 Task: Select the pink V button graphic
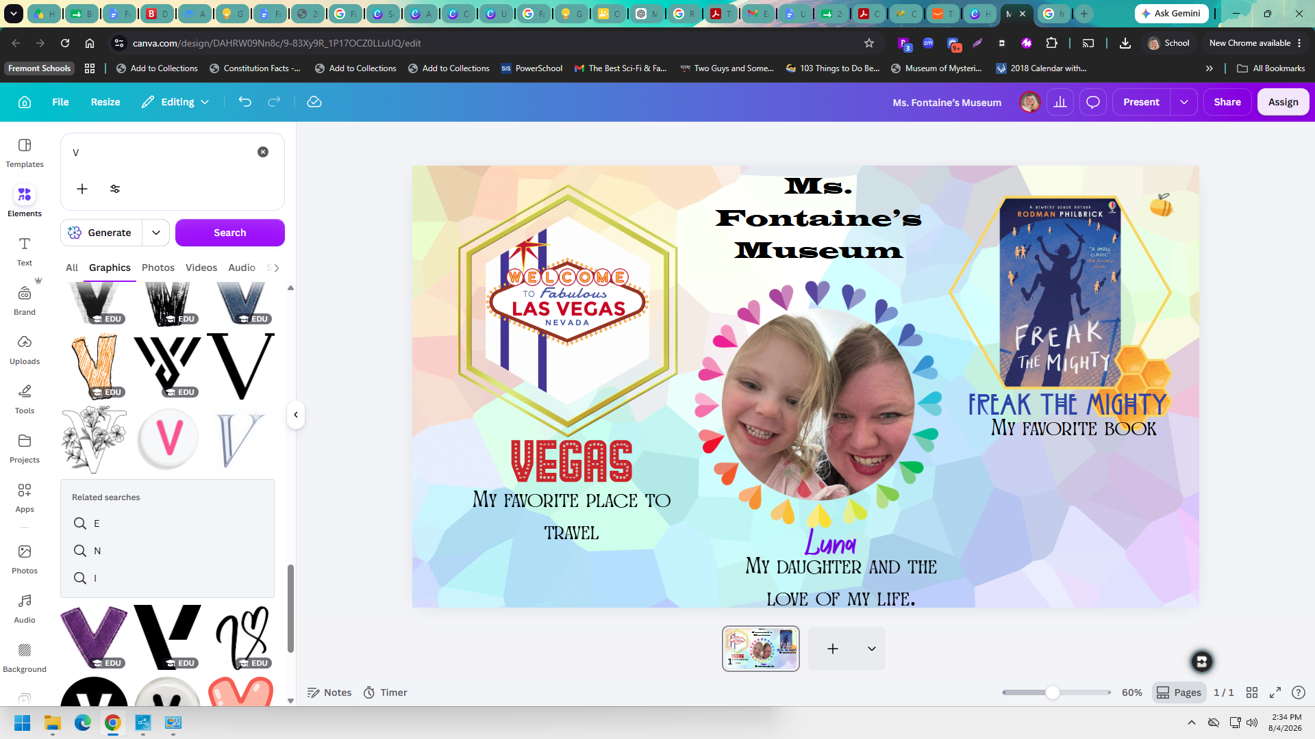pos(168,438)
